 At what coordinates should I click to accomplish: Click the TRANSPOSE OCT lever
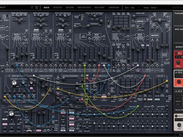coord(29,131)
